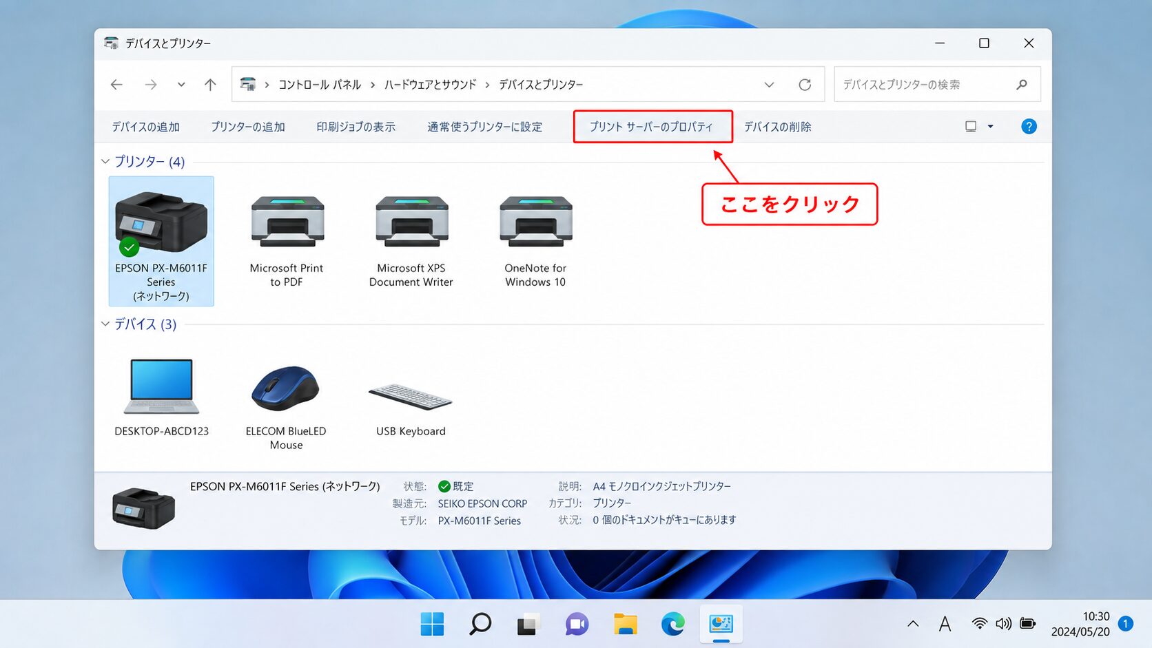1152x648 pixels.
Task: Click the デバイスとプリンターの検索 field
Action: coord(937,85)
